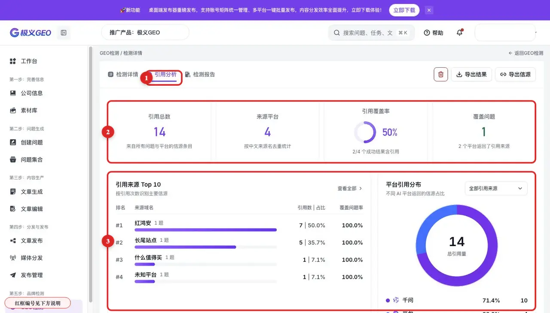Click the 引用总数 value 14
This screenshot has width=550, height=313.
[159, 132]
